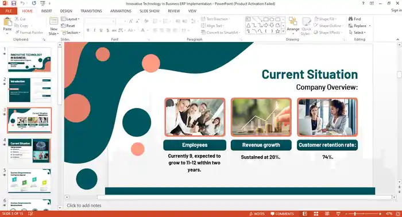The width and height of the screenshot is (402, 217).
Task: Select the Triangle shape in gallery
Action: pos(248,25)
